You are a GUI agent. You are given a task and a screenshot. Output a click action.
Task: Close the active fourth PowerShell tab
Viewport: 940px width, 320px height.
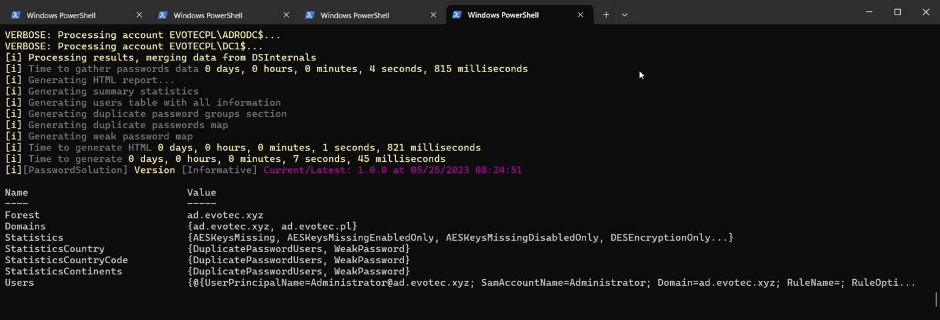pos(580,15)
